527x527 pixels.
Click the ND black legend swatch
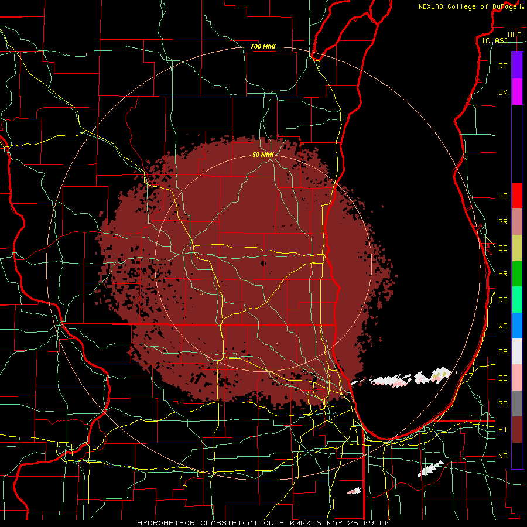point(517,456)
